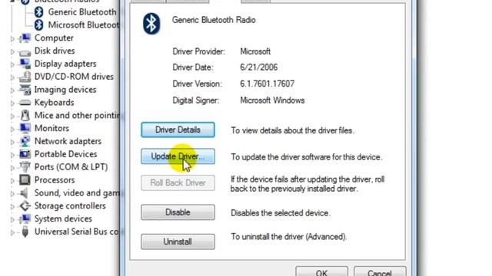Click the Keyboards category icon
The width and height of the screenshot is (492, 276).
coord(25,103)
